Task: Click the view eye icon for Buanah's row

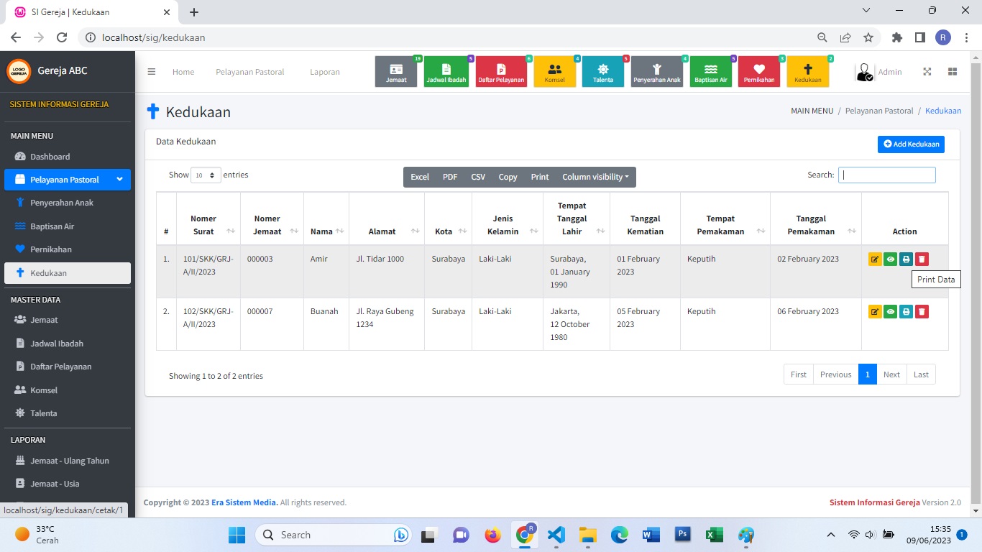Action: [x=891, y=311]
